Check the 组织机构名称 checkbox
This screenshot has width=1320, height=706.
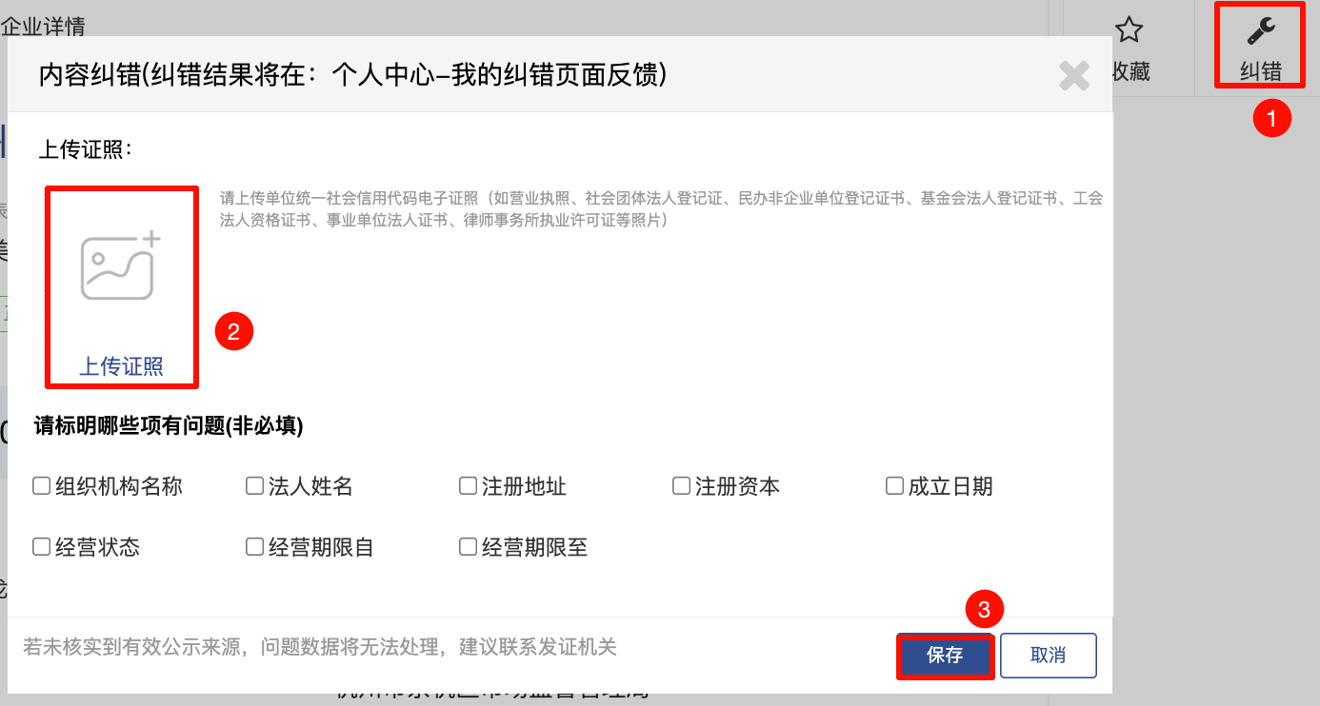(42, 486)
